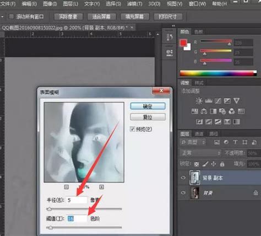The width and height of the screenshot is (261, 236).
Task: Open the 滤镜(T) menu
Action: (134, 4)
